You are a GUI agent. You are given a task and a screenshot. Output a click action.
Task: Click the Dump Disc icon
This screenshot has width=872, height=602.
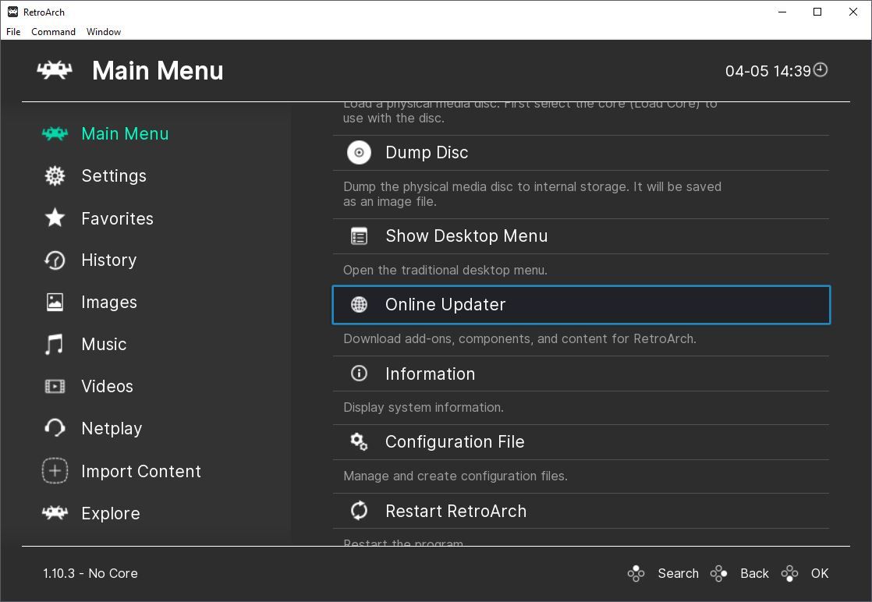tap(359, 153)
